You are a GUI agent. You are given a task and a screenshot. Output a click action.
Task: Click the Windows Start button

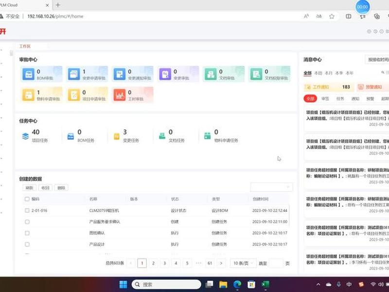(x=123, y=284)
